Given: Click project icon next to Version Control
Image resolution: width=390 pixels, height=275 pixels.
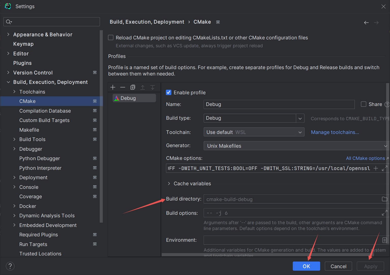Looking at the screenshot, I should [x=95, y=72].
